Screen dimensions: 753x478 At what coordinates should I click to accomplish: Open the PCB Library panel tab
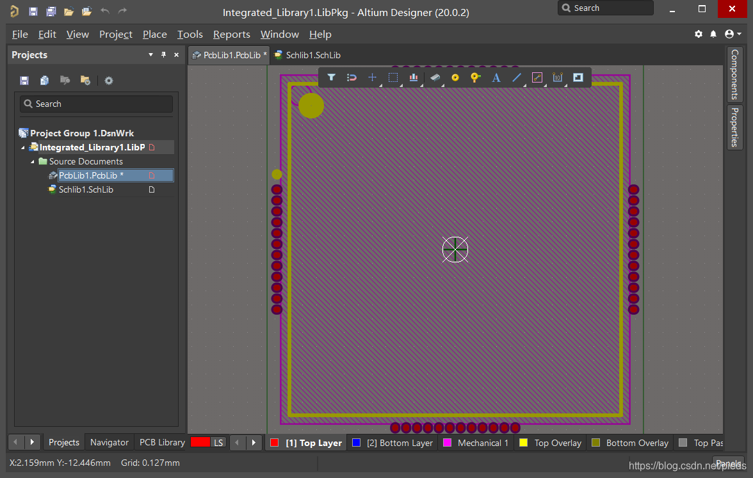point(162,442)
